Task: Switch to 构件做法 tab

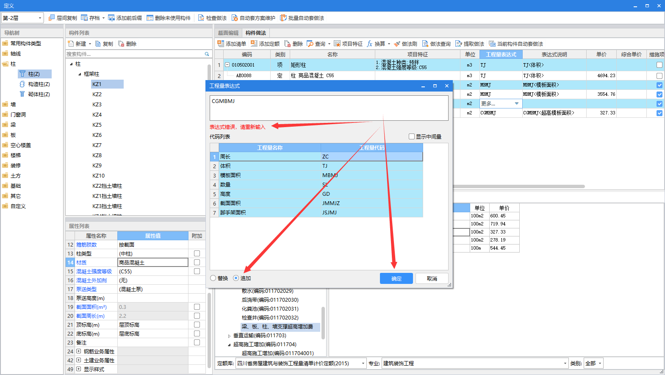Action: click(256, 33)
